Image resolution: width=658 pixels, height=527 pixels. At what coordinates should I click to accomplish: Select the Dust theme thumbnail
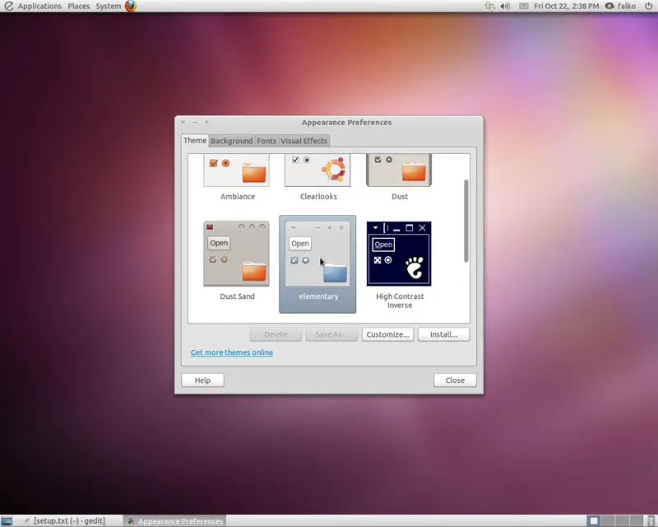click(x=399, y=170)
